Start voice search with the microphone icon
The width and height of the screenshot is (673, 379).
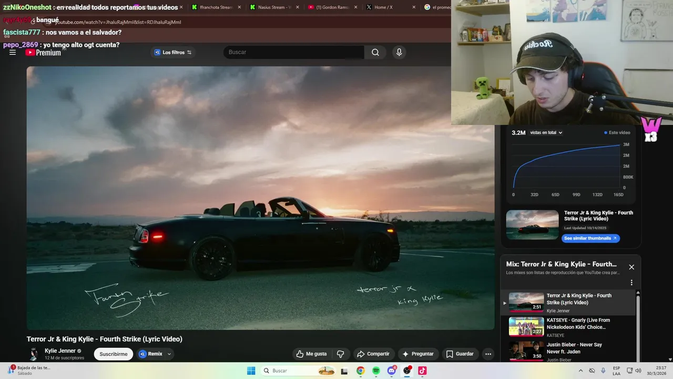point(399,52)
